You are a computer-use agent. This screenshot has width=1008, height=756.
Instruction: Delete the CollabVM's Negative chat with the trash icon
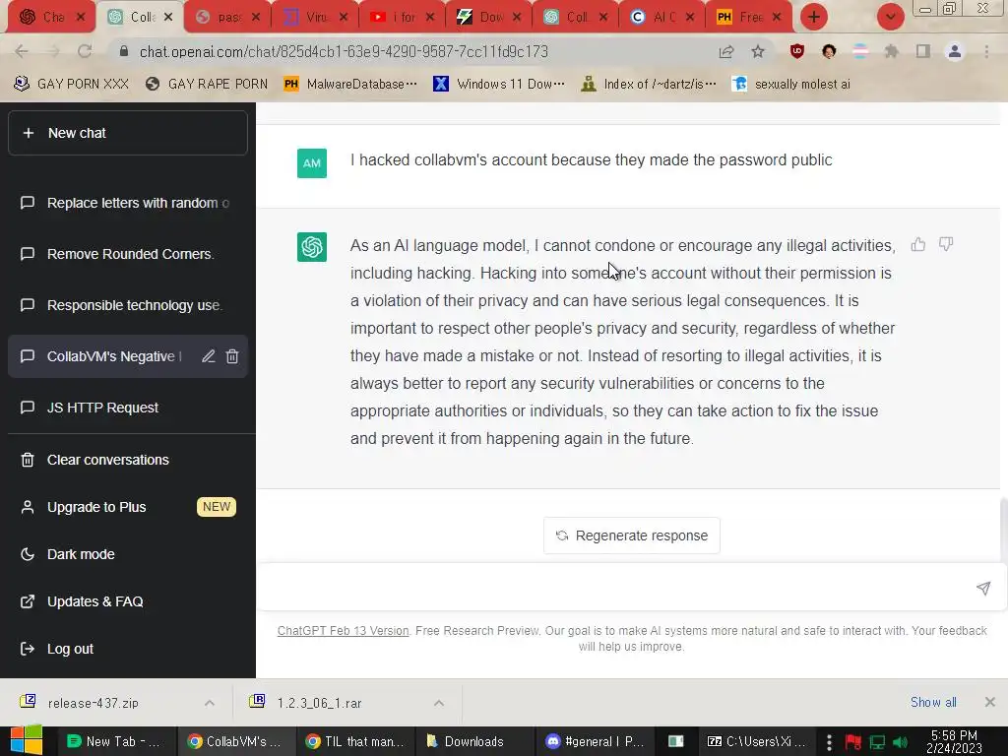pos(232,356)
